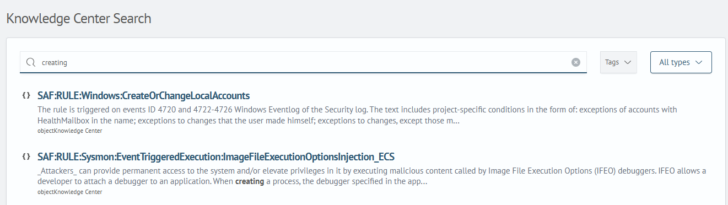
Task: Clear the search query with the X icon
Action: (576, 62)
